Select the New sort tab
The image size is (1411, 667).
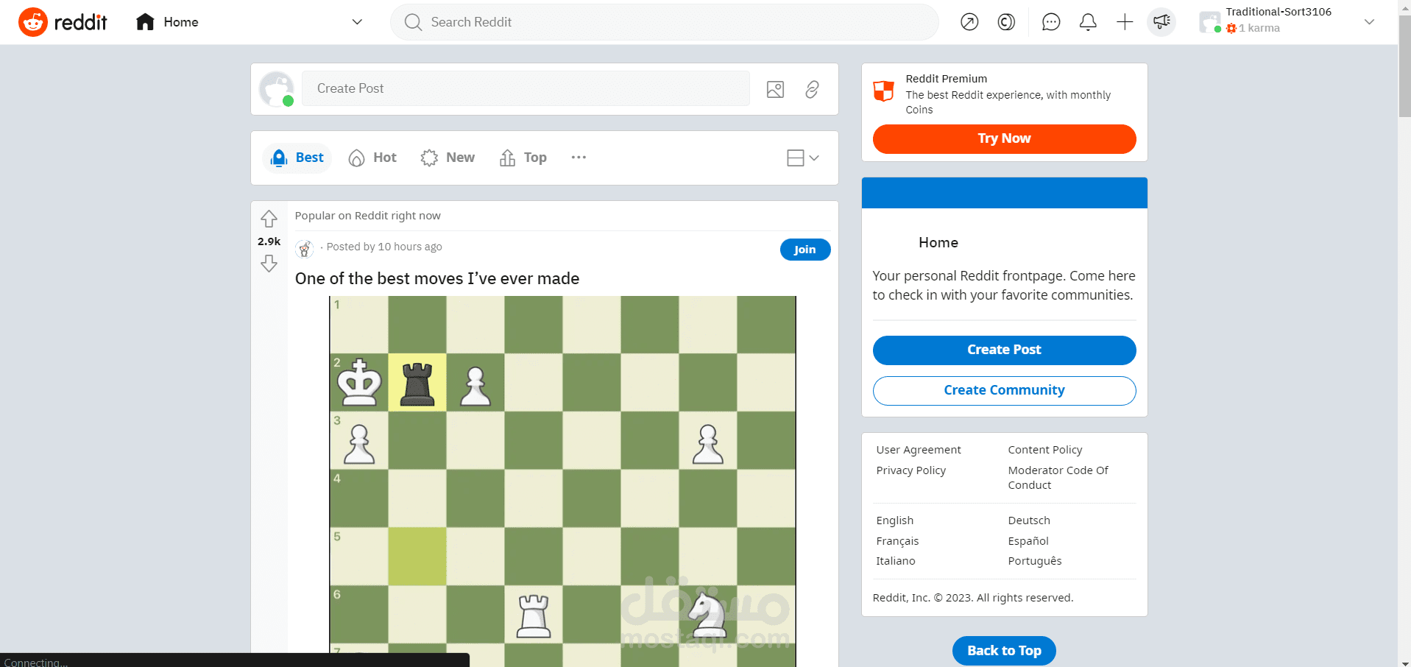tap(448, 158)
